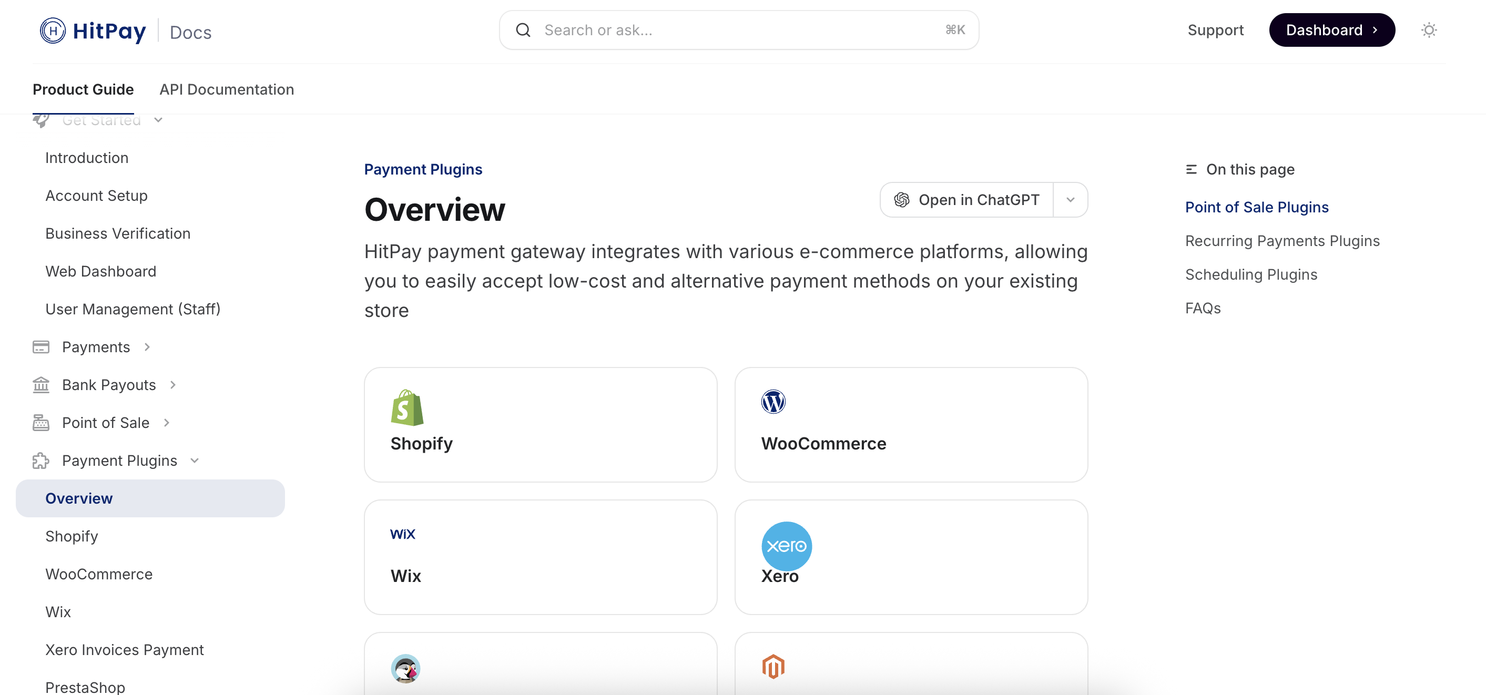Open the Xero card title

click(779, 576)
